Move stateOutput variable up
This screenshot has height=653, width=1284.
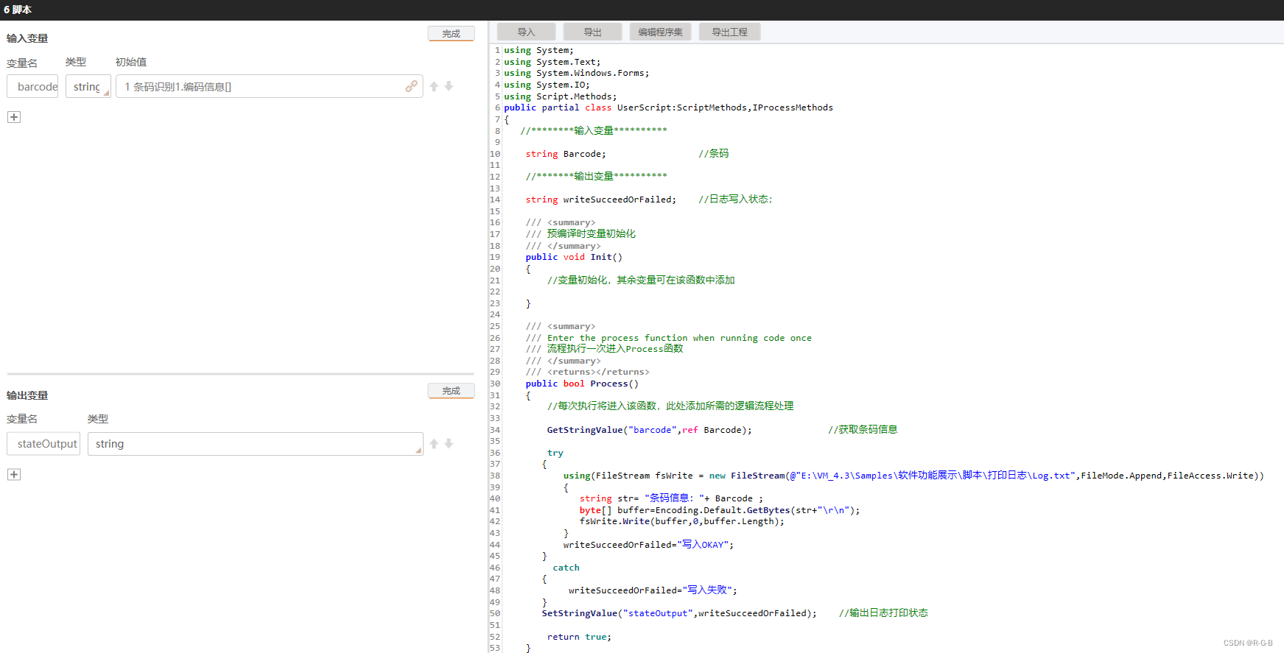pos(434,443)
